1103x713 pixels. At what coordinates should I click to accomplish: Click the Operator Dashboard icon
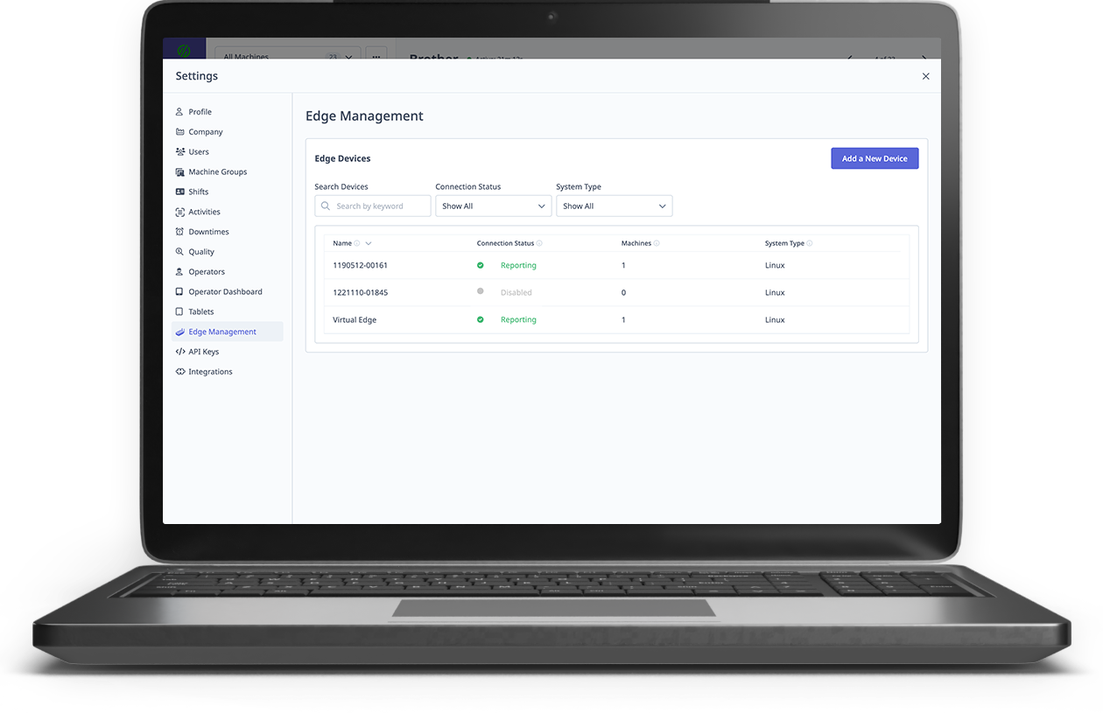pos(179,292)
